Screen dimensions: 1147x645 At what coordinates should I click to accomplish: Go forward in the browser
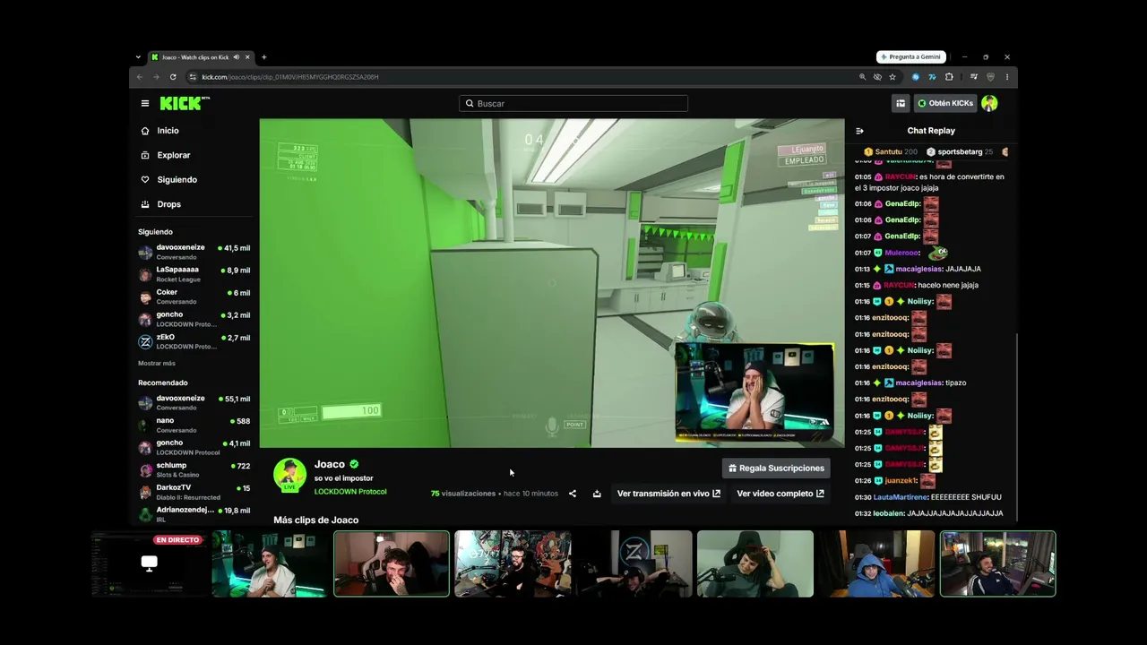pyautogui.click(x=156, y=77)
